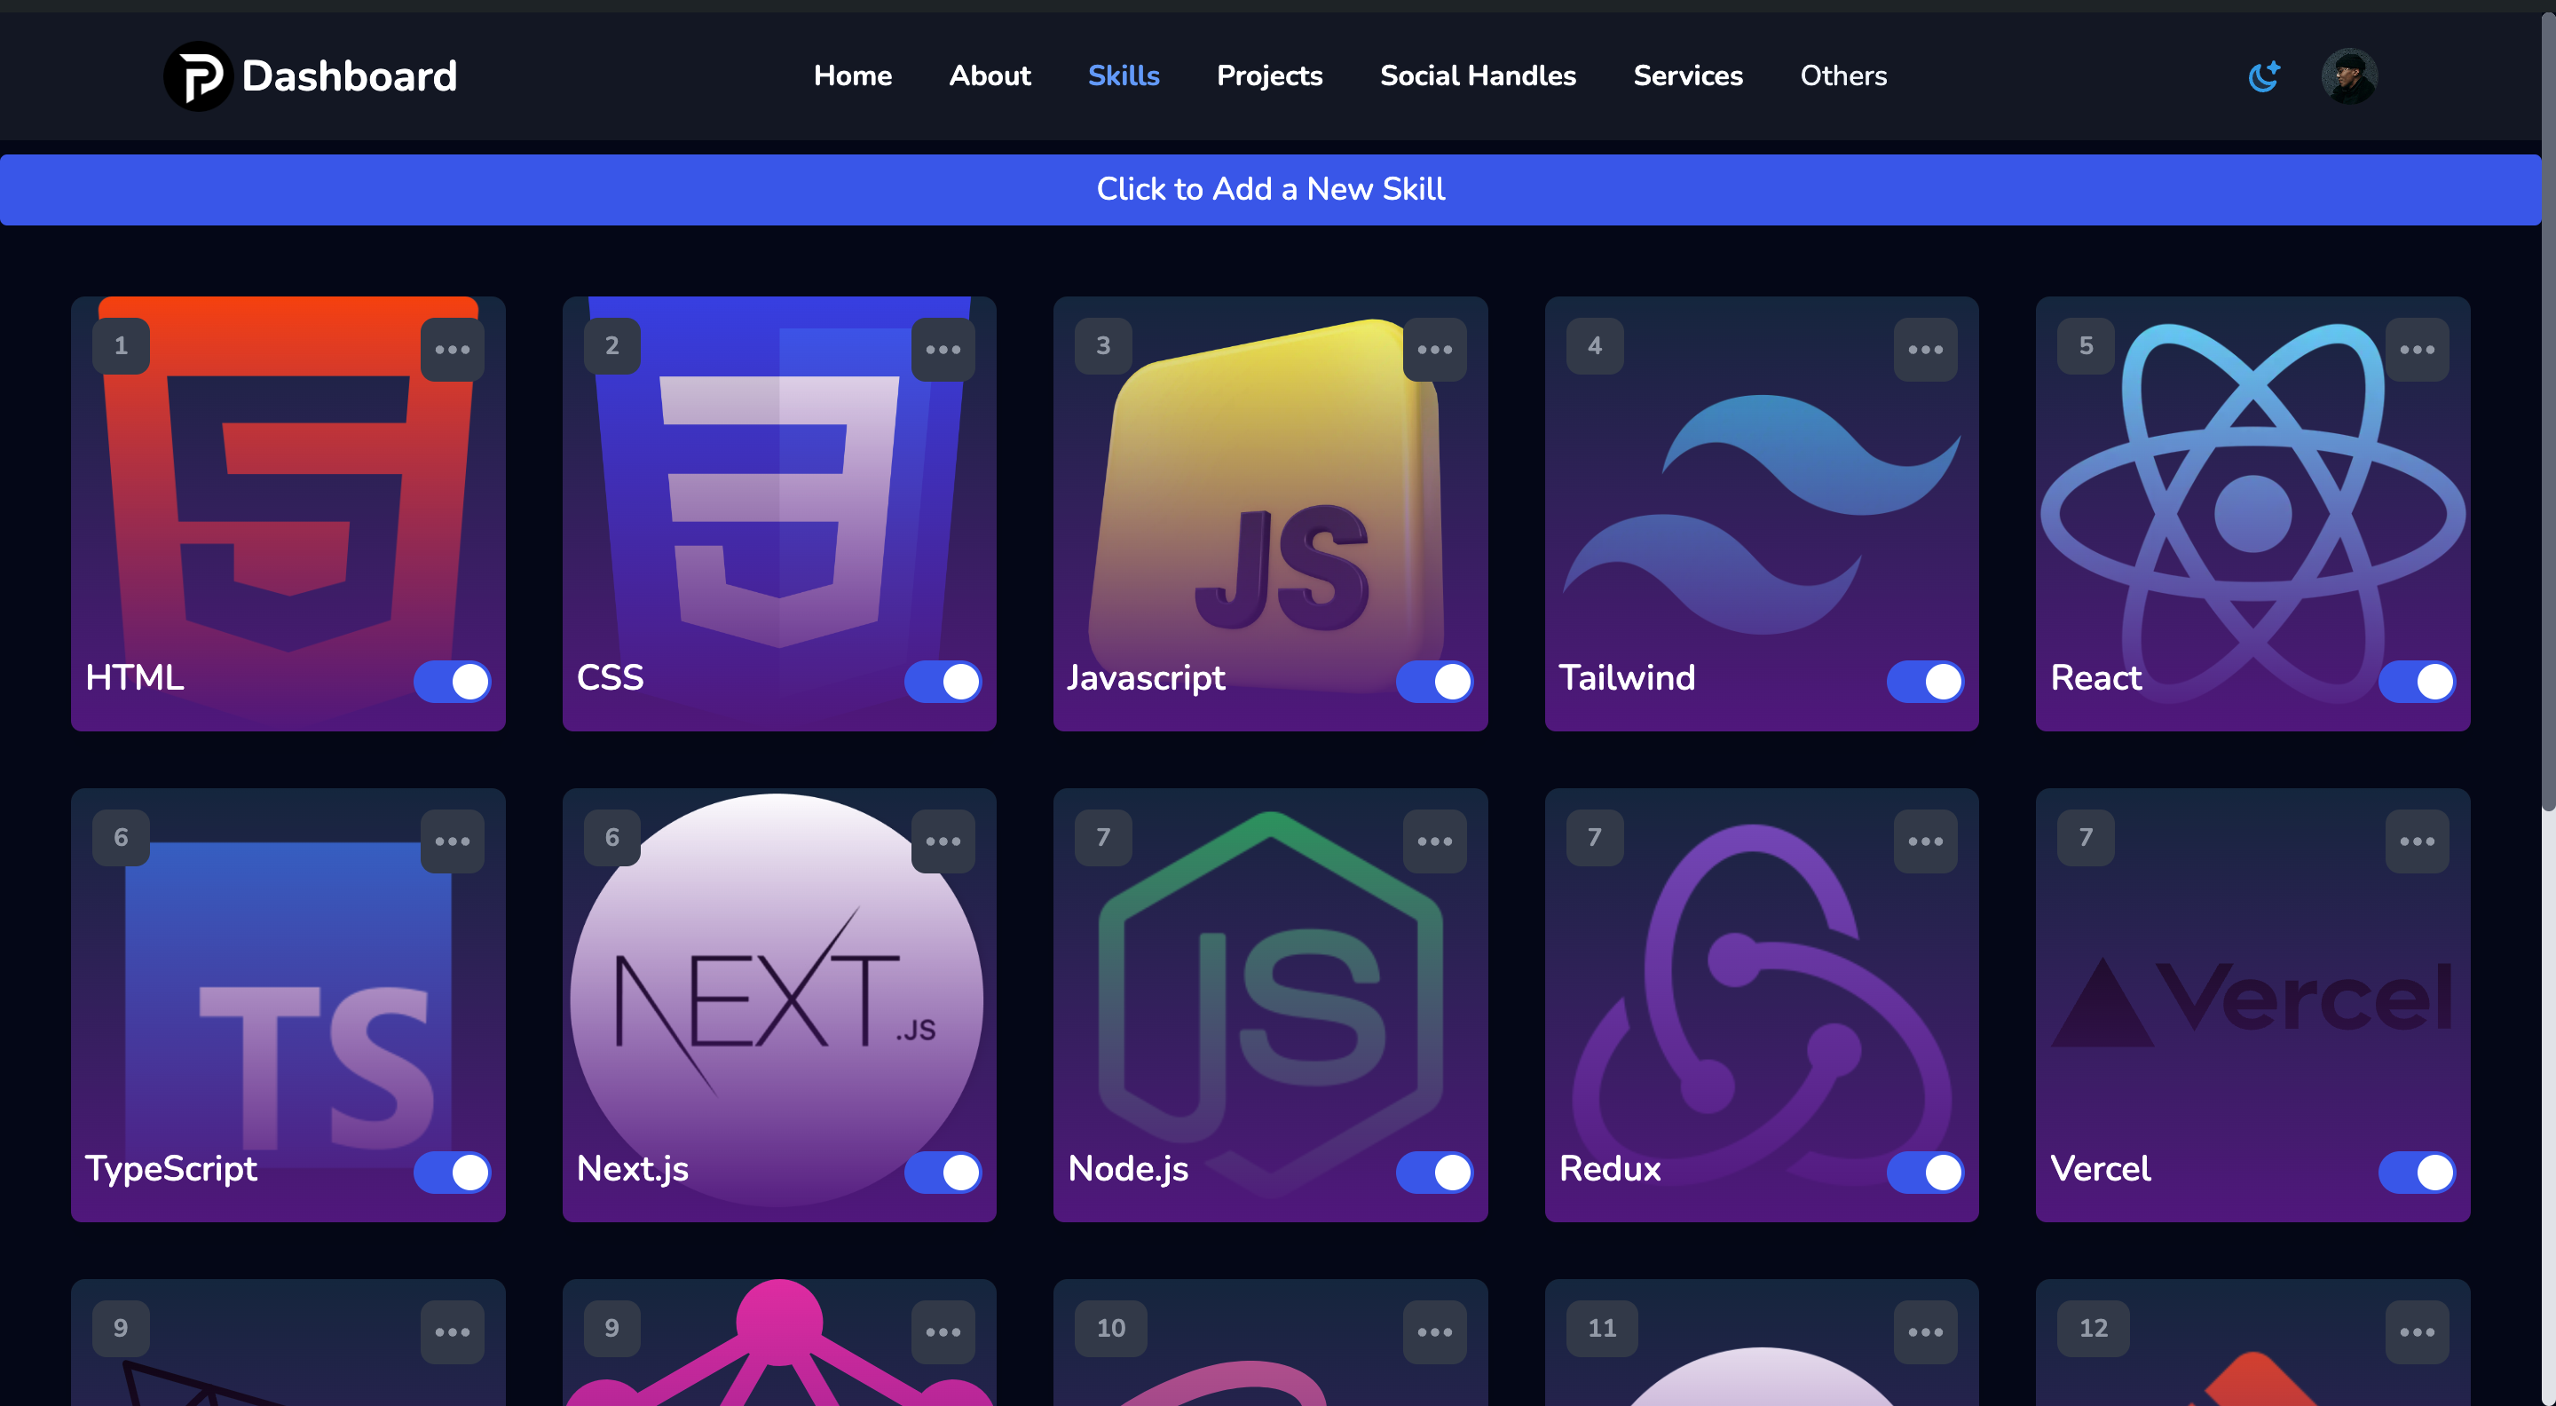Viewport: 2556px width, 1406px height.
Task: Open Javascript card options menu
Action: coord(1434,349)
